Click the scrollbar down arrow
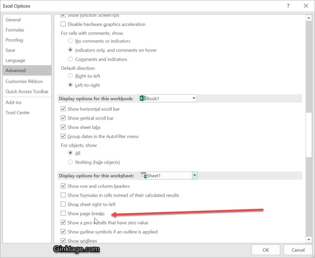315x258 pixels. (x=309, y=240)
